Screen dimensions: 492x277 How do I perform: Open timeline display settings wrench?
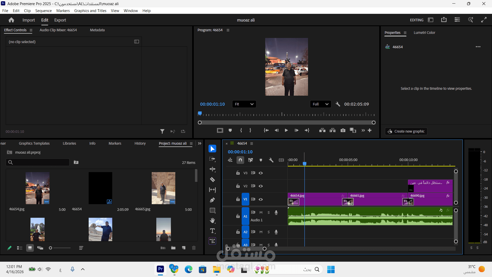[x=271, y=160]
